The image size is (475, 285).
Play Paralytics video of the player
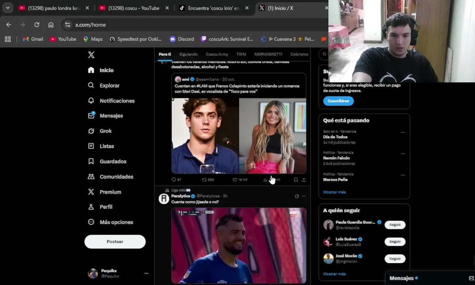(x=239, y=245)
